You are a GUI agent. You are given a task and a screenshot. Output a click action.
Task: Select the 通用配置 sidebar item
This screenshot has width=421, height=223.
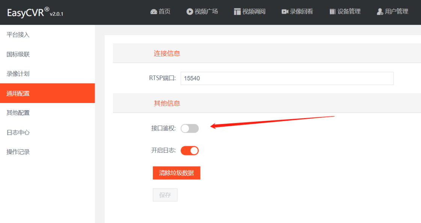pyautogui.click(x=18, y=93)
